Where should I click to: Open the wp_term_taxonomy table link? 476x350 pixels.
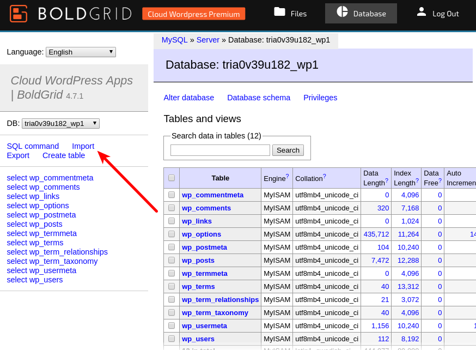point(215,312)
